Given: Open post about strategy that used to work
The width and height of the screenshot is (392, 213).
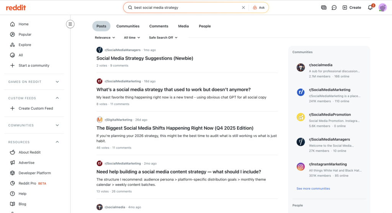Looking at the screenshot, I should (173, 90).
